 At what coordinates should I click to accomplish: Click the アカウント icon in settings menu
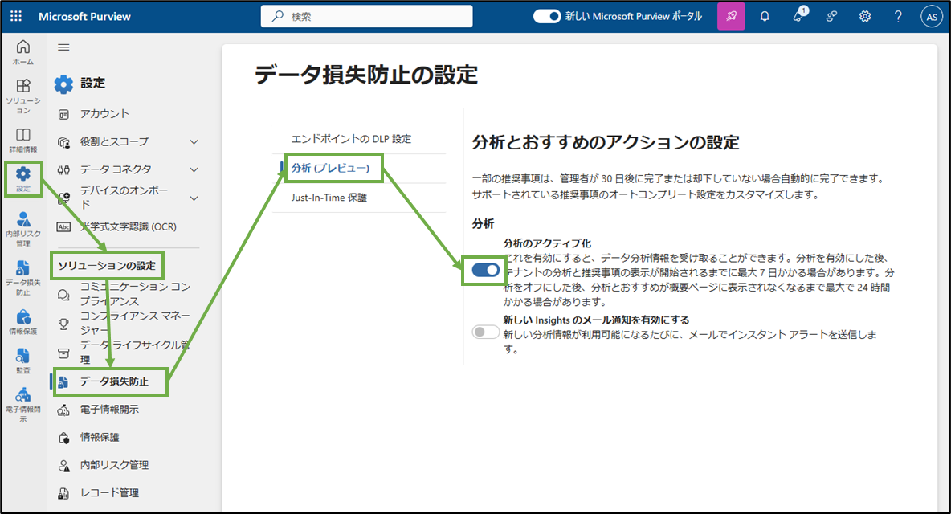[x=63, y=114]
